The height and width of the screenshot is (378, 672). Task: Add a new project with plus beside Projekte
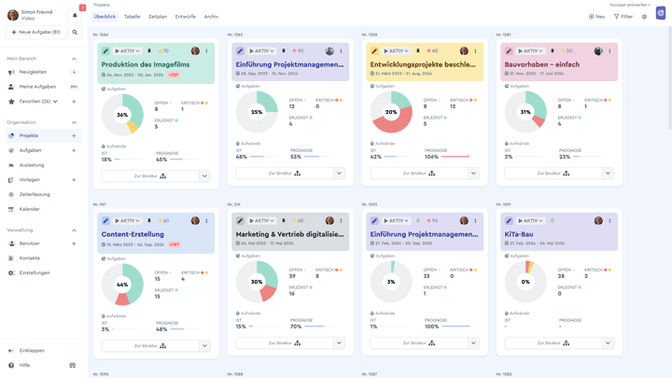74,136
